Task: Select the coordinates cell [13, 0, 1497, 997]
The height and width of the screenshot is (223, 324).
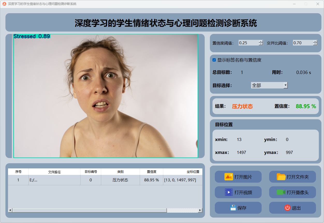Action: (x=183, y=180)
